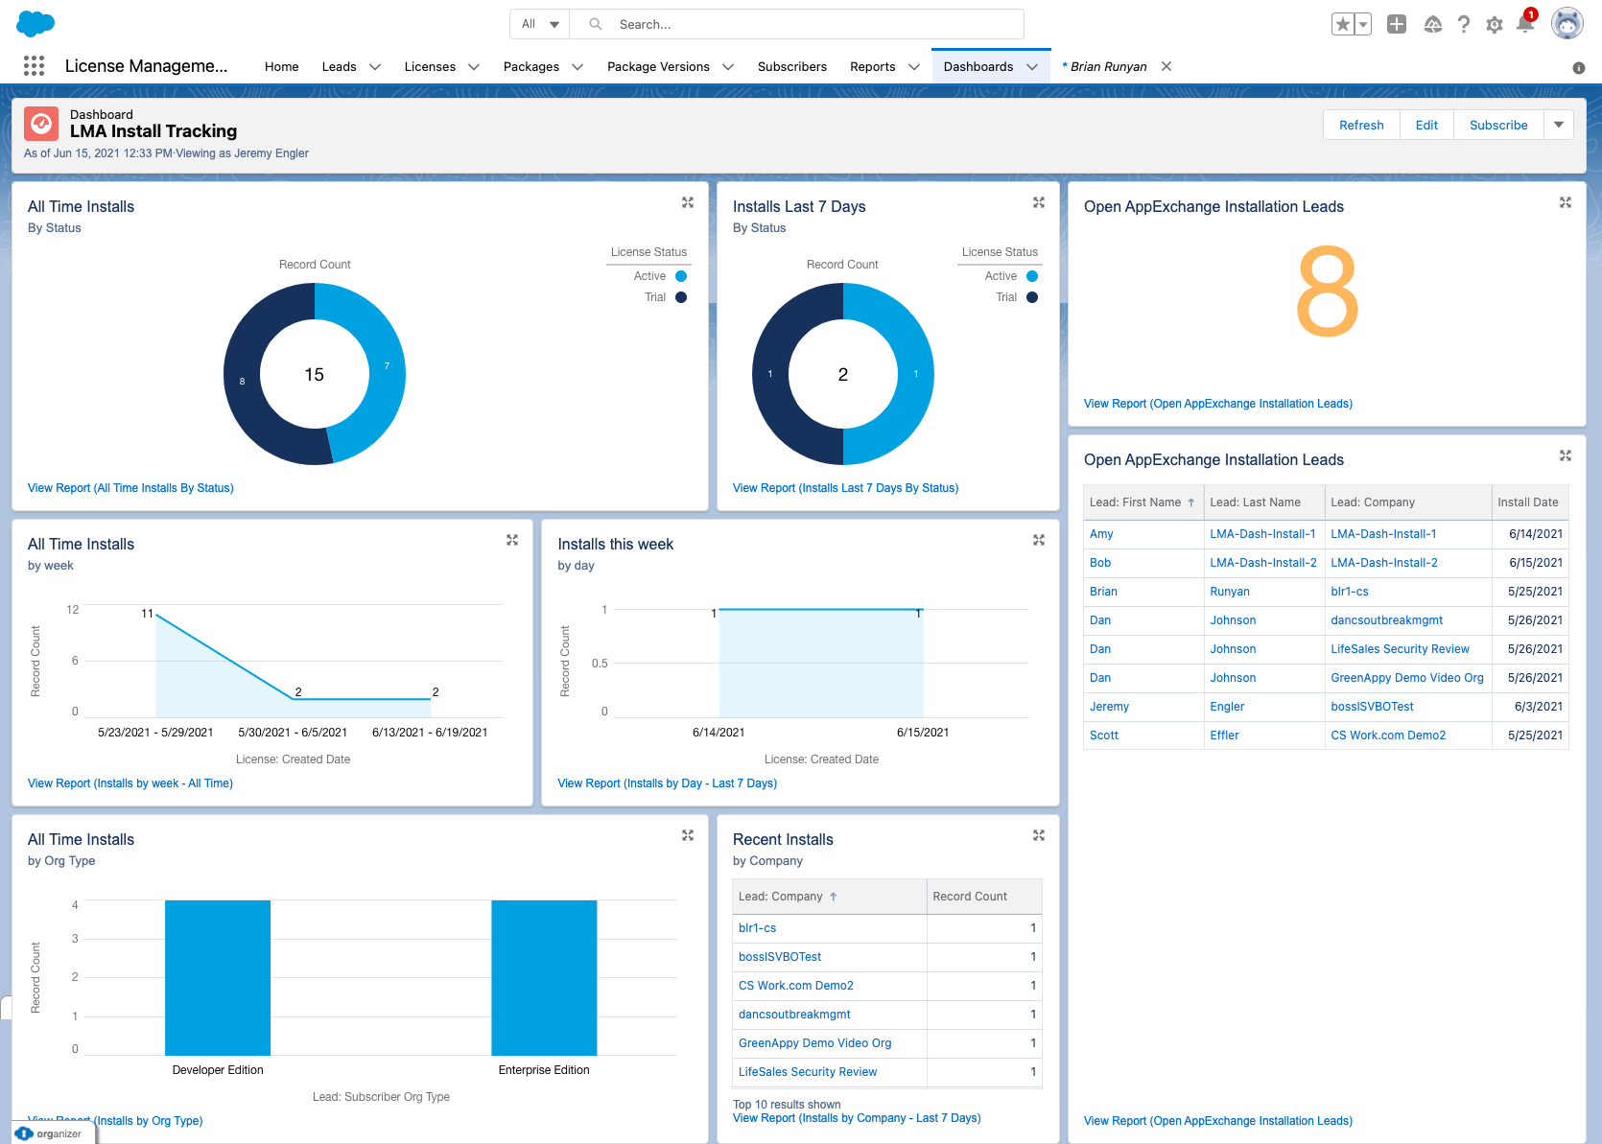Open the All search scope dropdown
The height and width of the screenshot is (1144, 1602).
tap(539, 24)
